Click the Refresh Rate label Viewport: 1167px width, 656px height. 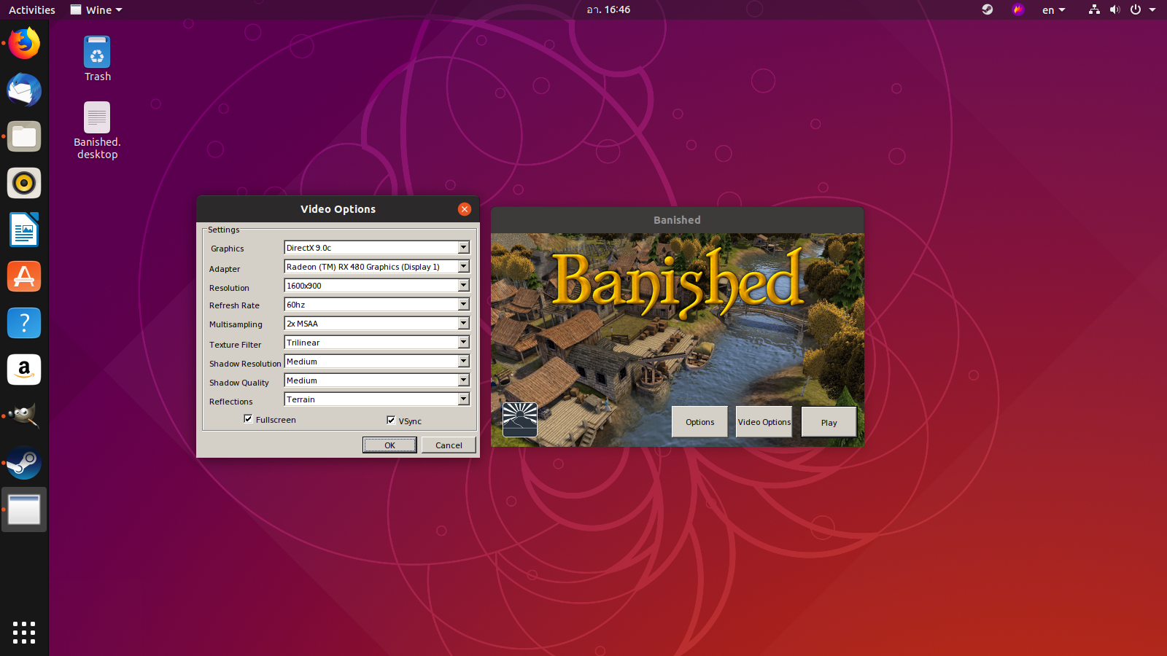point(234,305)
